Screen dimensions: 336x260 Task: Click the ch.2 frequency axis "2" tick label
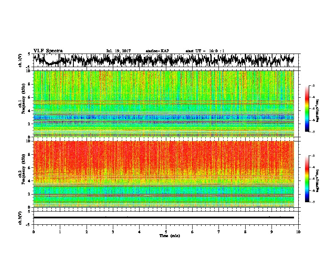tap(30, 194)
